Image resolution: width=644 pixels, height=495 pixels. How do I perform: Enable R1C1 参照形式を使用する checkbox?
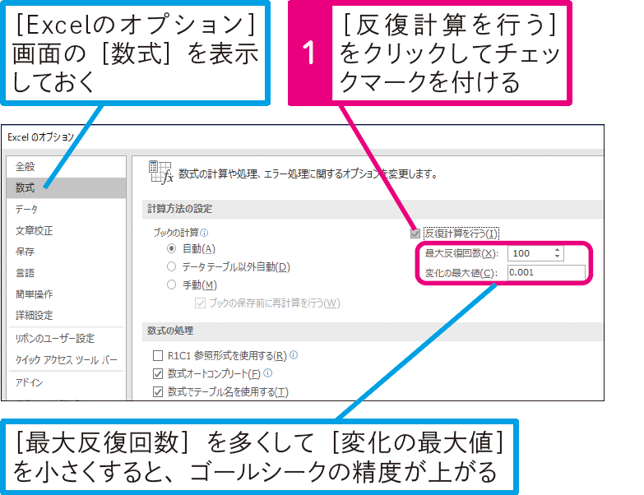tap(158, 355)
